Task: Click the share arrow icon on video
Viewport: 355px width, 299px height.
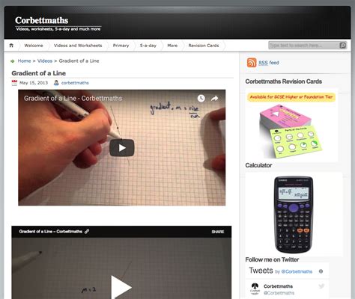Action: (x=214, y=99)
